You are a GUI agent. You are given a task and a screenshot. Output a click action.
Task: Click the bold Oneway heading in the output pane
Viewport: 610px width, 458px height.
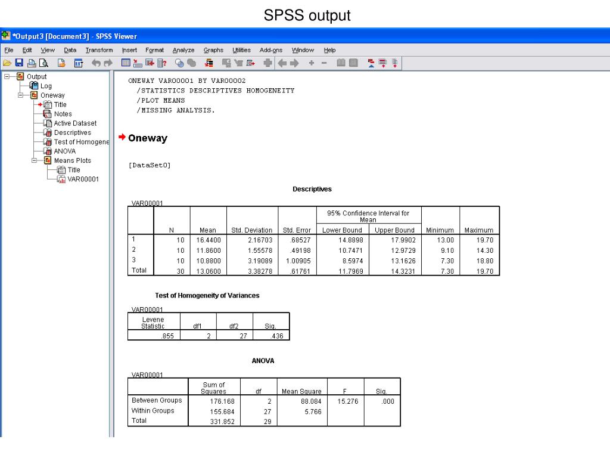[148, 138]
